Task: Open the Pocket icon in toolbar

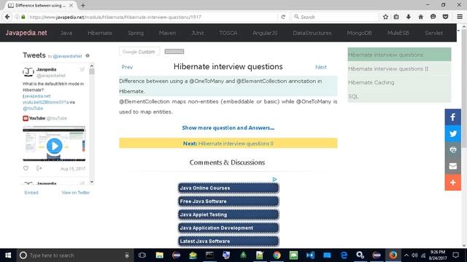Action: [x=445, y=17]
